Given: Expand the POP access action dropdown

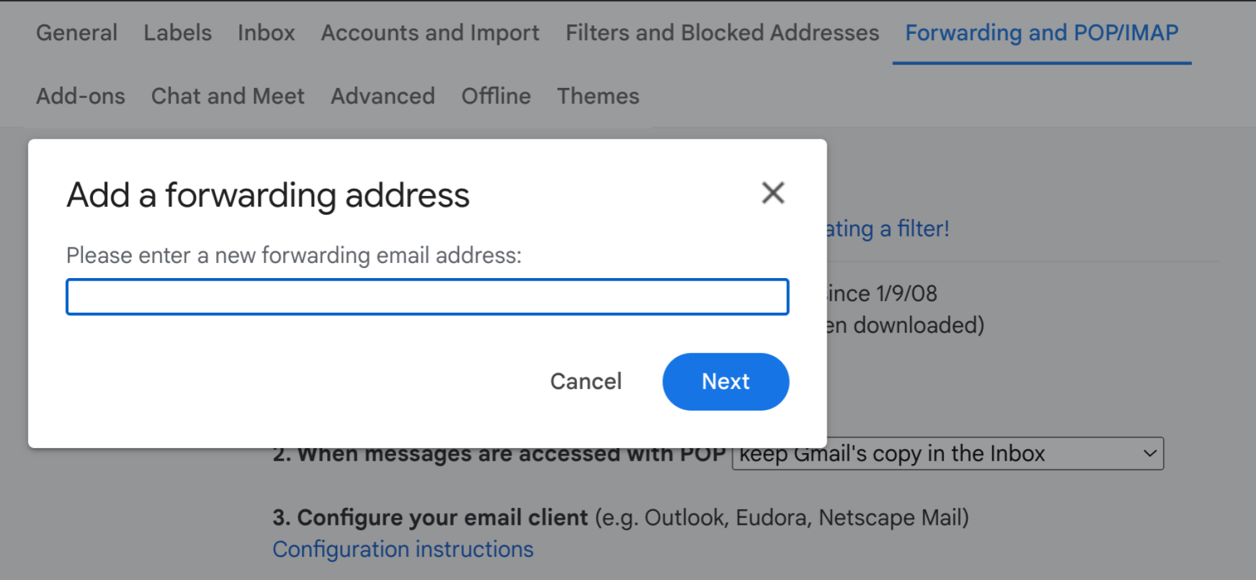Looking at the screenshot, I should [948, 453].
